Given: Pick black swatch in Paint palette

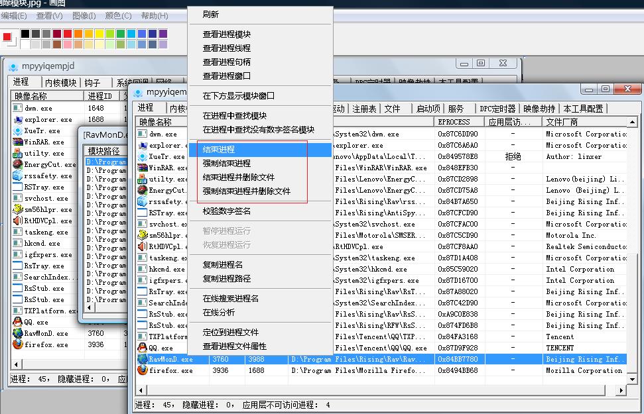Looking at the screenshot, I should point(25,34).
